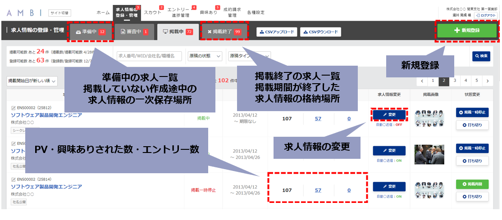Open the 掲載開始日が新しい順 sort dropdown
The height and width of the screenshot is (220, 502).
32,81
